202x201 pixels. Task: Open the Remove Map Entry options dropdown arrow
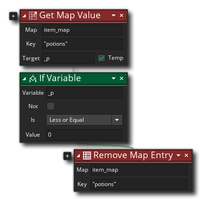tap(178, 155)
